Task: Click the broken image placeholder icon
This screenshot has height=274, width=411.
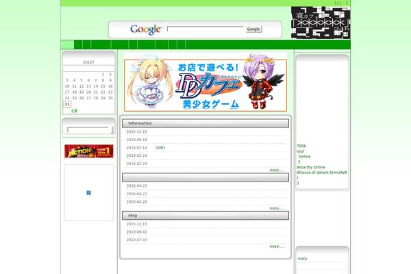Action: click(x=88, y=192)
